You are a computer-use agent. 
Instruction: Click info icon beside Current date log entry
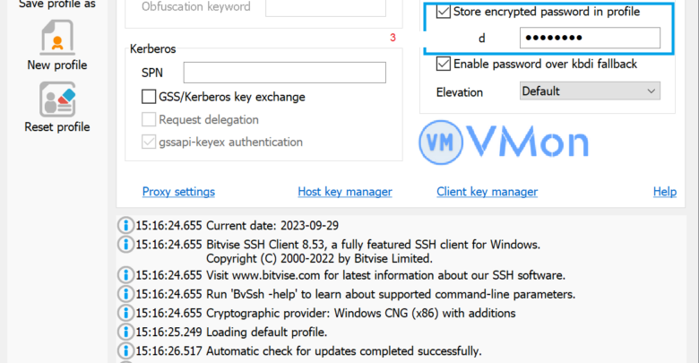coord(125,226)
